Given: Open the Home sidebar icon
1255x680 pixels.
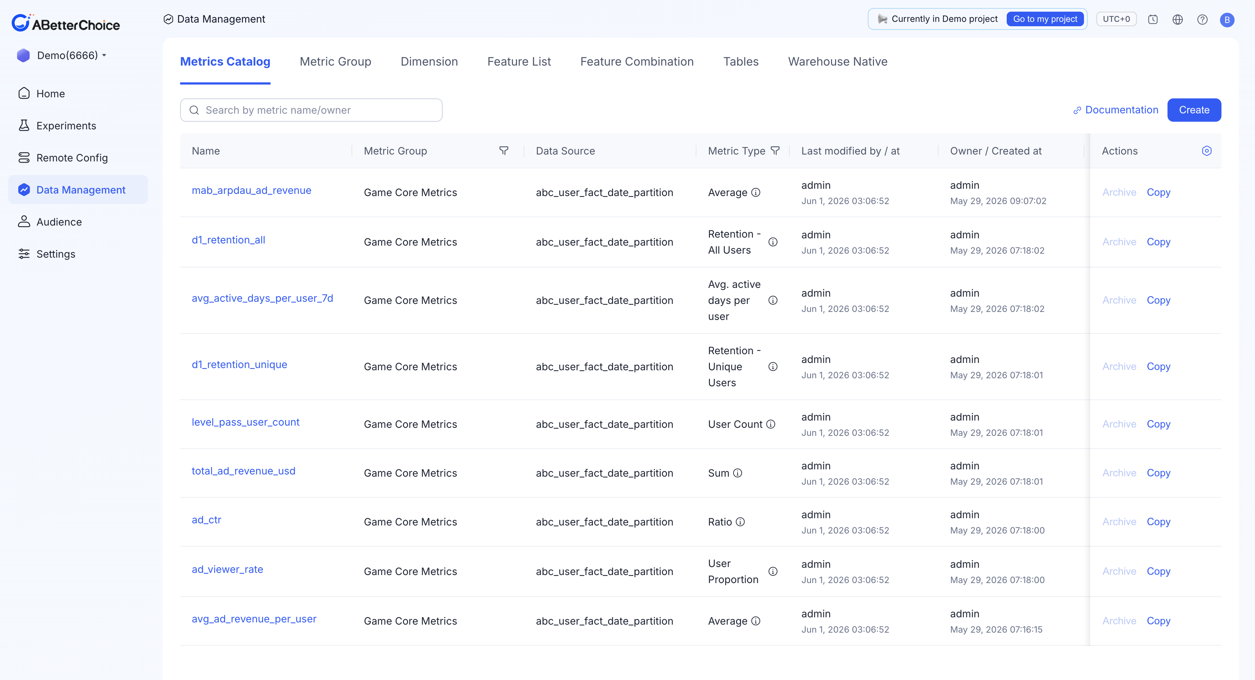Looking at the screenshot, I should pyautogui.click(x=24, y=93).
